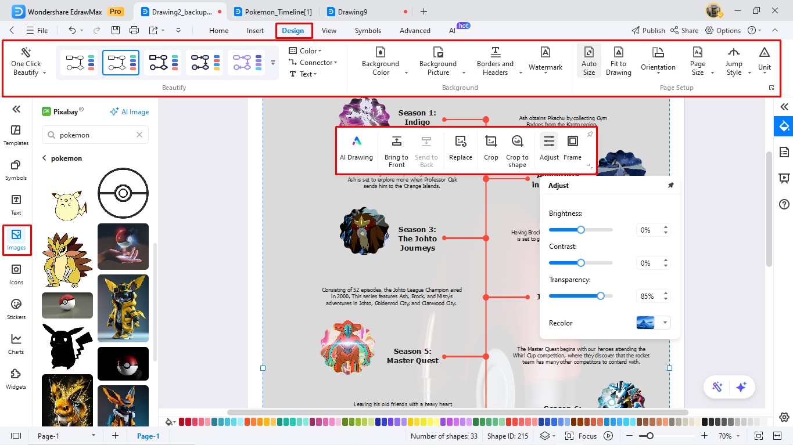Open the Text style dropdown
The image size is (793, 445).
[303, 74]
